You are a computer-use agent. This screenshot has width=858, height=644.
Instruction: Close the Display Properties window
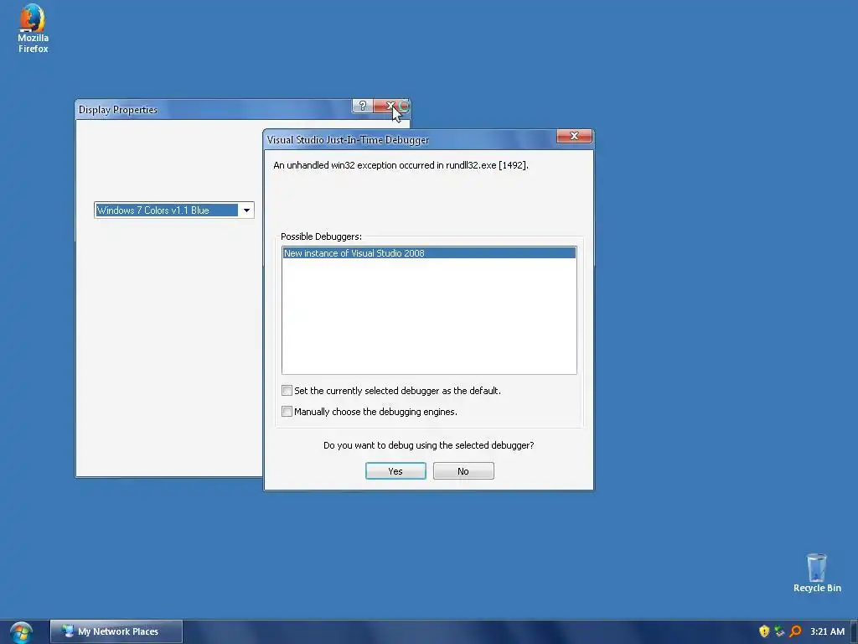[x=390, y=106]
